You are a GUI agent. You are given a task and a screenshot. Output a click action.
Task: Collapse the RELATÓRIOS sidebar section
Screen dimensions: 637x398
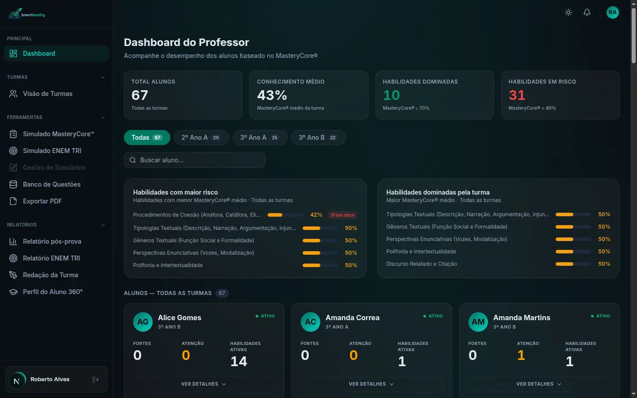(x=103, y=225)
